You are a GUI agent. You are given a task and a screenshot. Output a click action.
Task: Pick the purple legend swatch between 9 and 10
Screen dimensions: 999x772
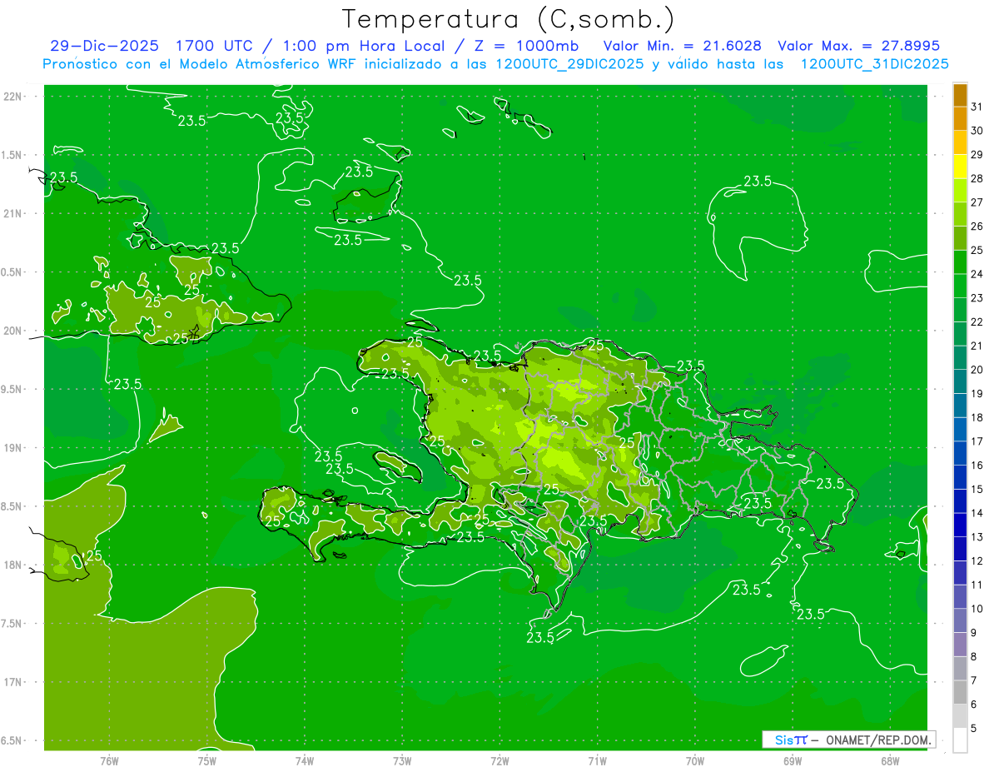pos(960,621)
